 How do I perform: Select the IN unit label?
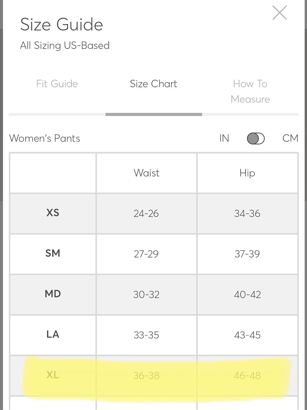coord(224,138)
